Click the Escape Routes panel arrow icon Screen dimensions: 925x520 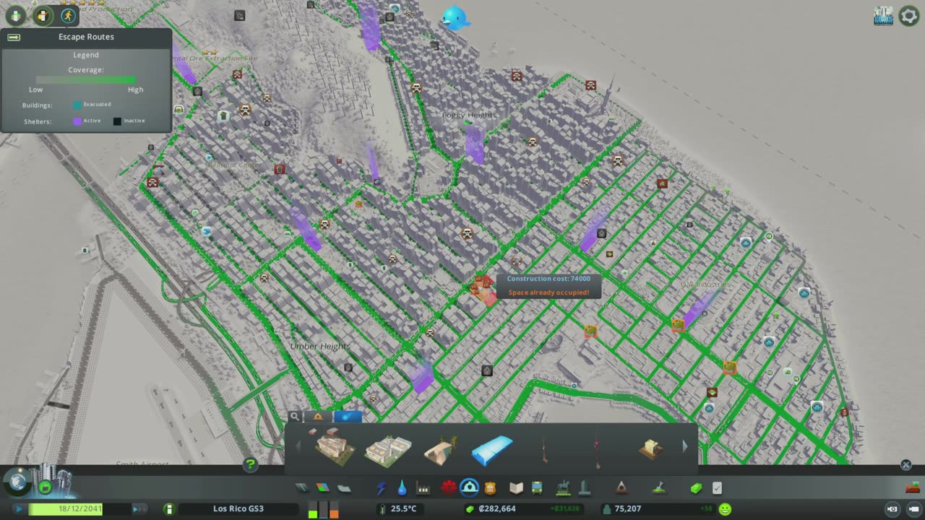[14, 37]
